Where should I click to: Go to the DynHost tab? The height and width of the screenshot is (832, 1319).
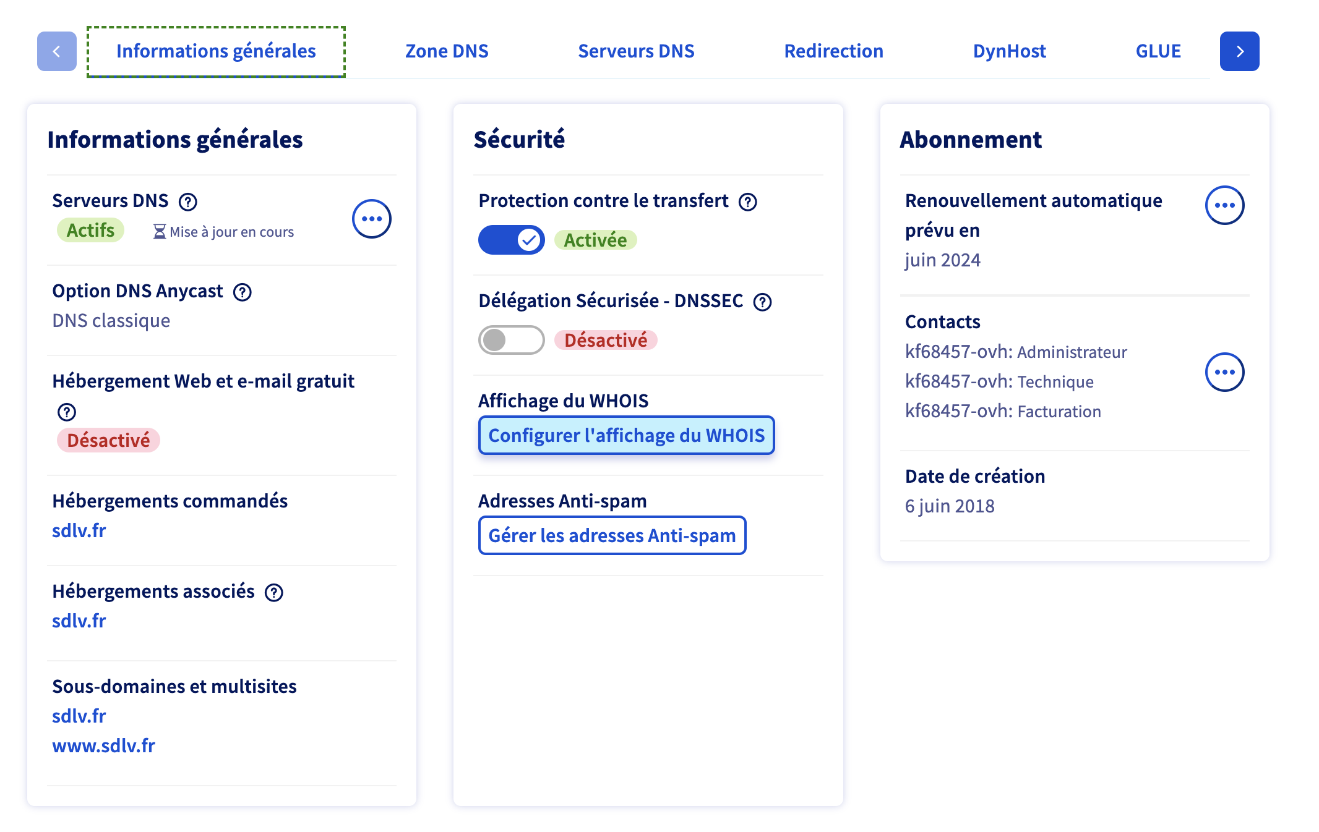[1009, 51]
